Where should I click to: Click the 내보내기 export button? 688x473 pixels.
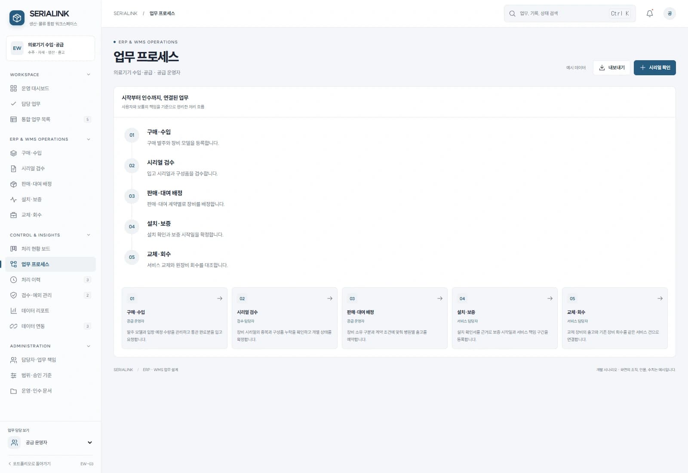tap(611, 68)
